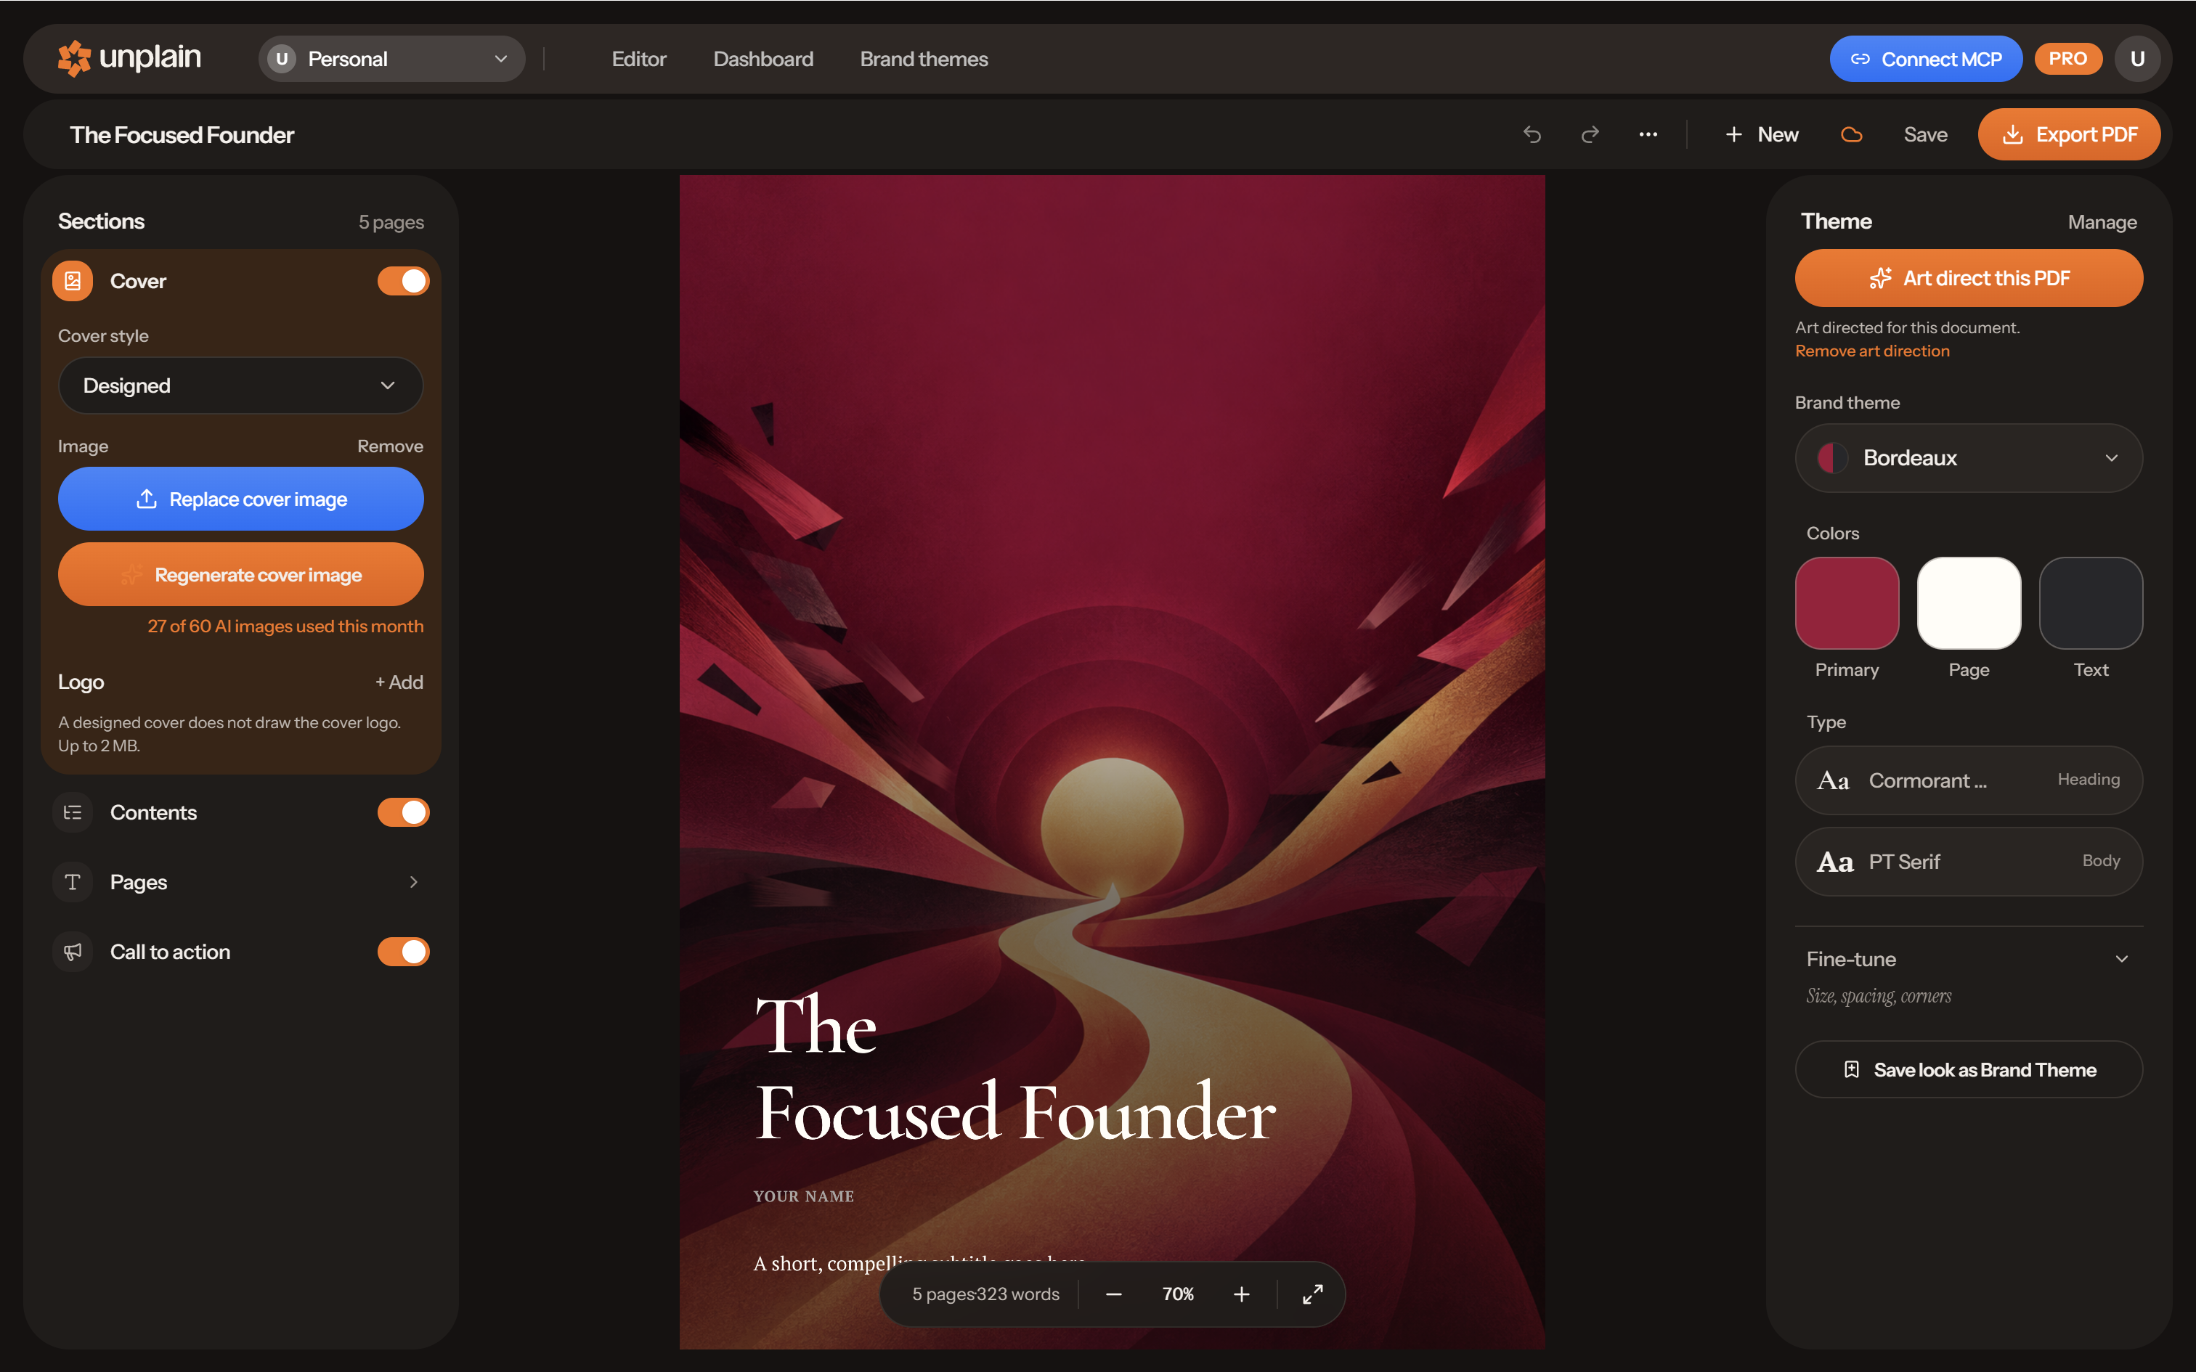Go to the Dashboard tab
This screenshot has width=2196, height=1372.
click(763, 59)
